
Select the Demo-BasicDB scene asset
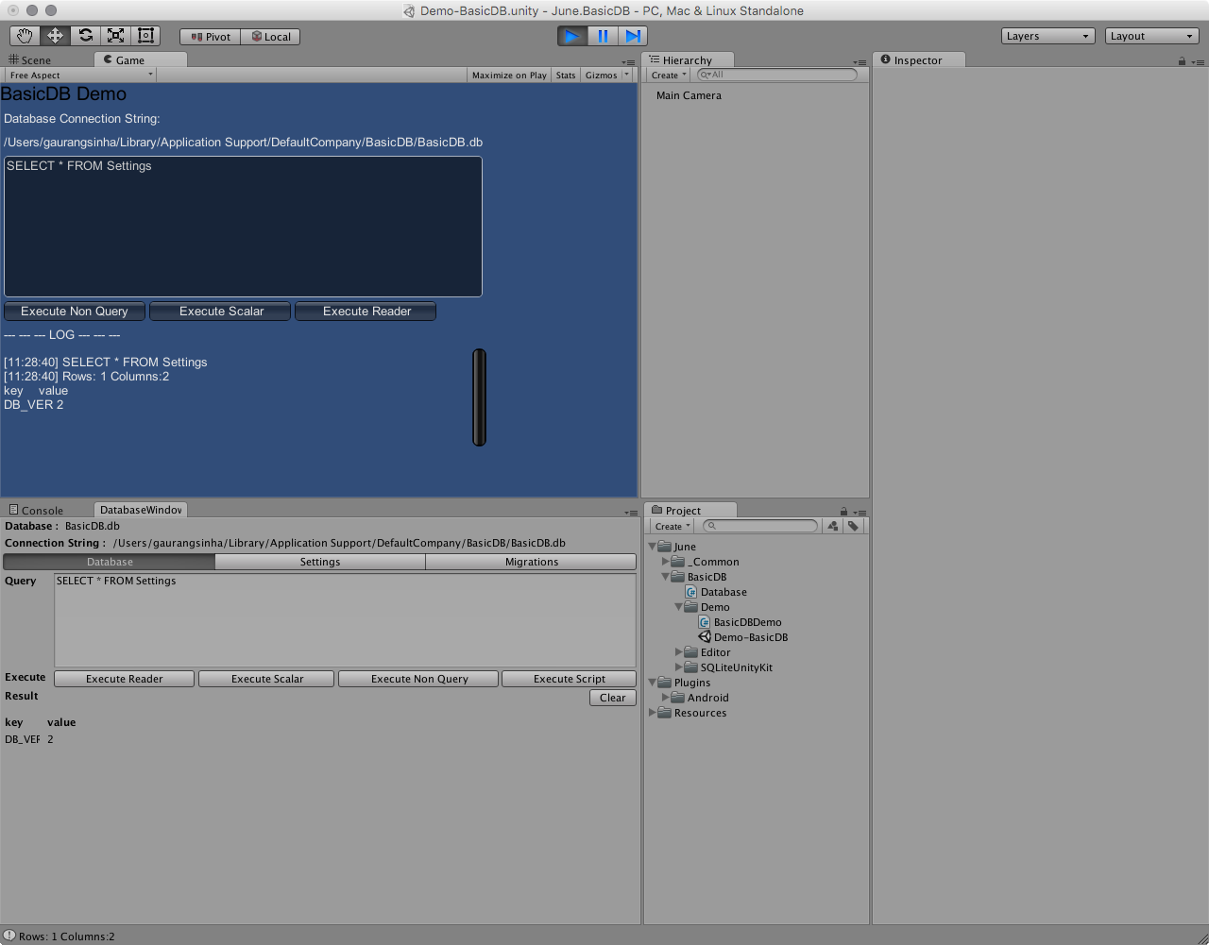point(743,637)
